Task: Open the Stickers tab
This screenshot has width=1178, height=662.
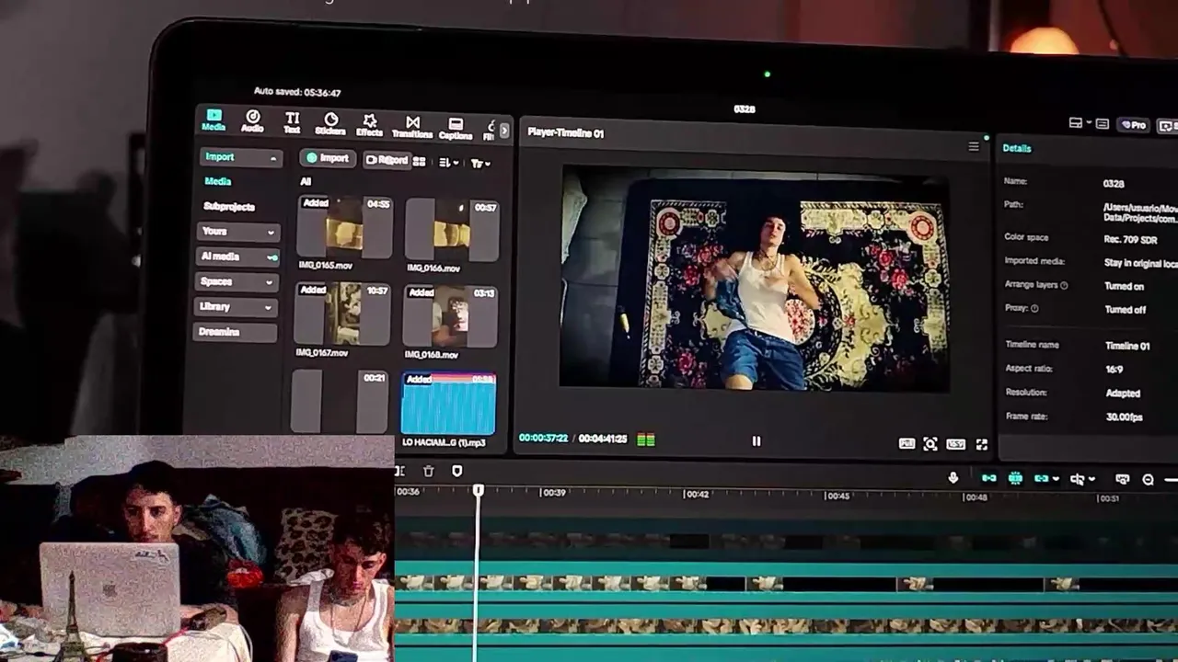Action: pos(330,124)
